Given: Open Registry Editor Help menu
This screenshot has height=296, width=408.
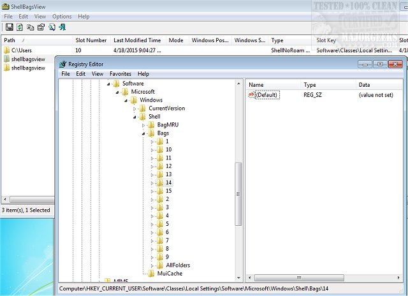Looking at the screenshot, I should coord(143,74).
